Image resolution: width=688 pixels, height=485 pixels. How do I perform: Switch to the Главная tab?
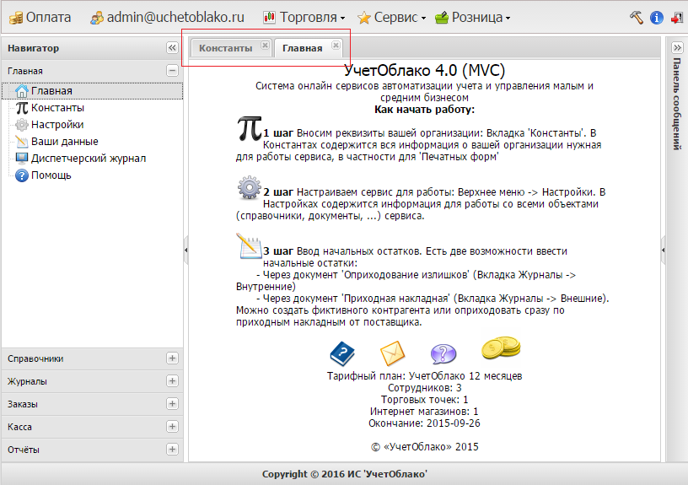tap(303, 48)
